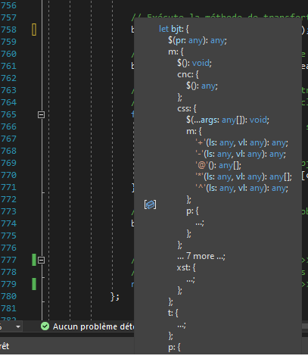Screen dimensions: 308x359
Task: Click the '-'(ls: any, vl: any) line
Action: [241, 154]
